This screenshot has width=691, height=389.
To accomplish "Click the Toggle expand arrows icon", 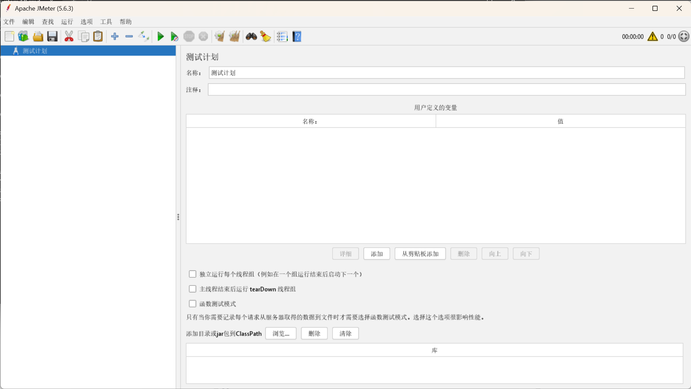I will coord(144,36).
